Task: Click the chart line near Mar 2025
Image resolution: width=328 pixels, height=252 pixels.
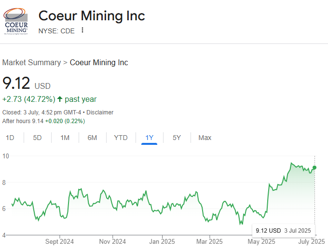Action: tap(208, 221)
